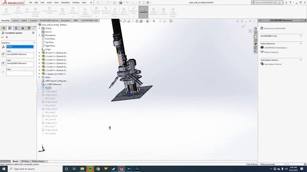Collapse the Selections section chevron
Image resolution: width=307 pixels, height=172 pixels.
[x=34, y=43]
